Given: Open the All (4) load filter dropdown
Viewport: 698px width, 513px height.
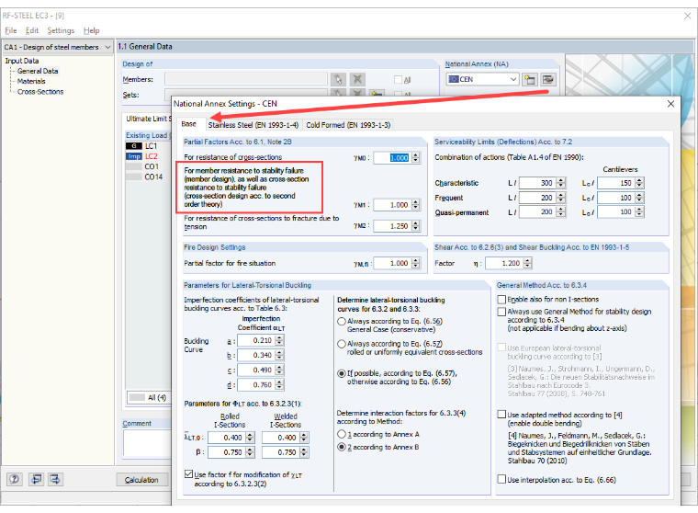Looking at the screenshot, I should (x=149, y=397).
